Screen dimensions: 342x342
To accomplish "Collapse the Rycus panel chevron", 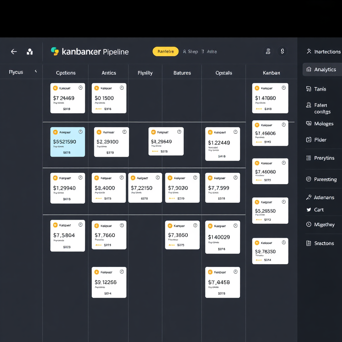I will (36, 71).
